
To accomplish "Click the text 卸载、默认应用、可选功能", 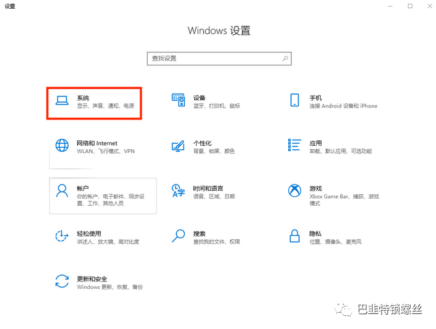I will [x=341, y=151].
